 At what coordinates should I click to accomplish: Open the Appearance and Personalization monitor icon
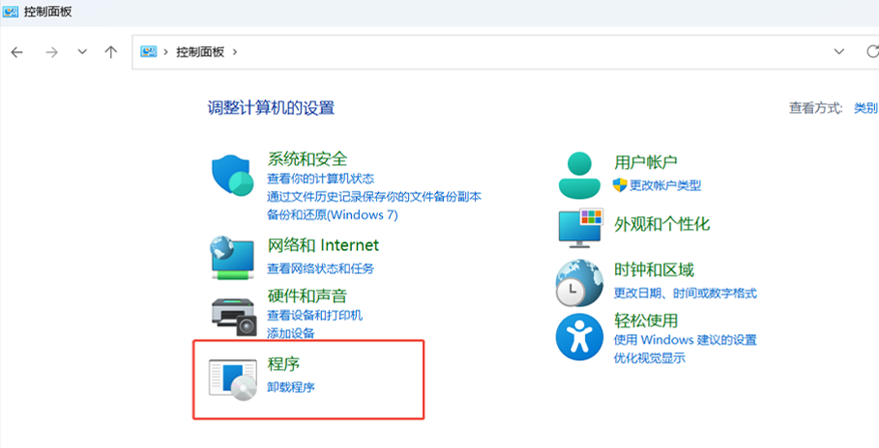(579, 228)
